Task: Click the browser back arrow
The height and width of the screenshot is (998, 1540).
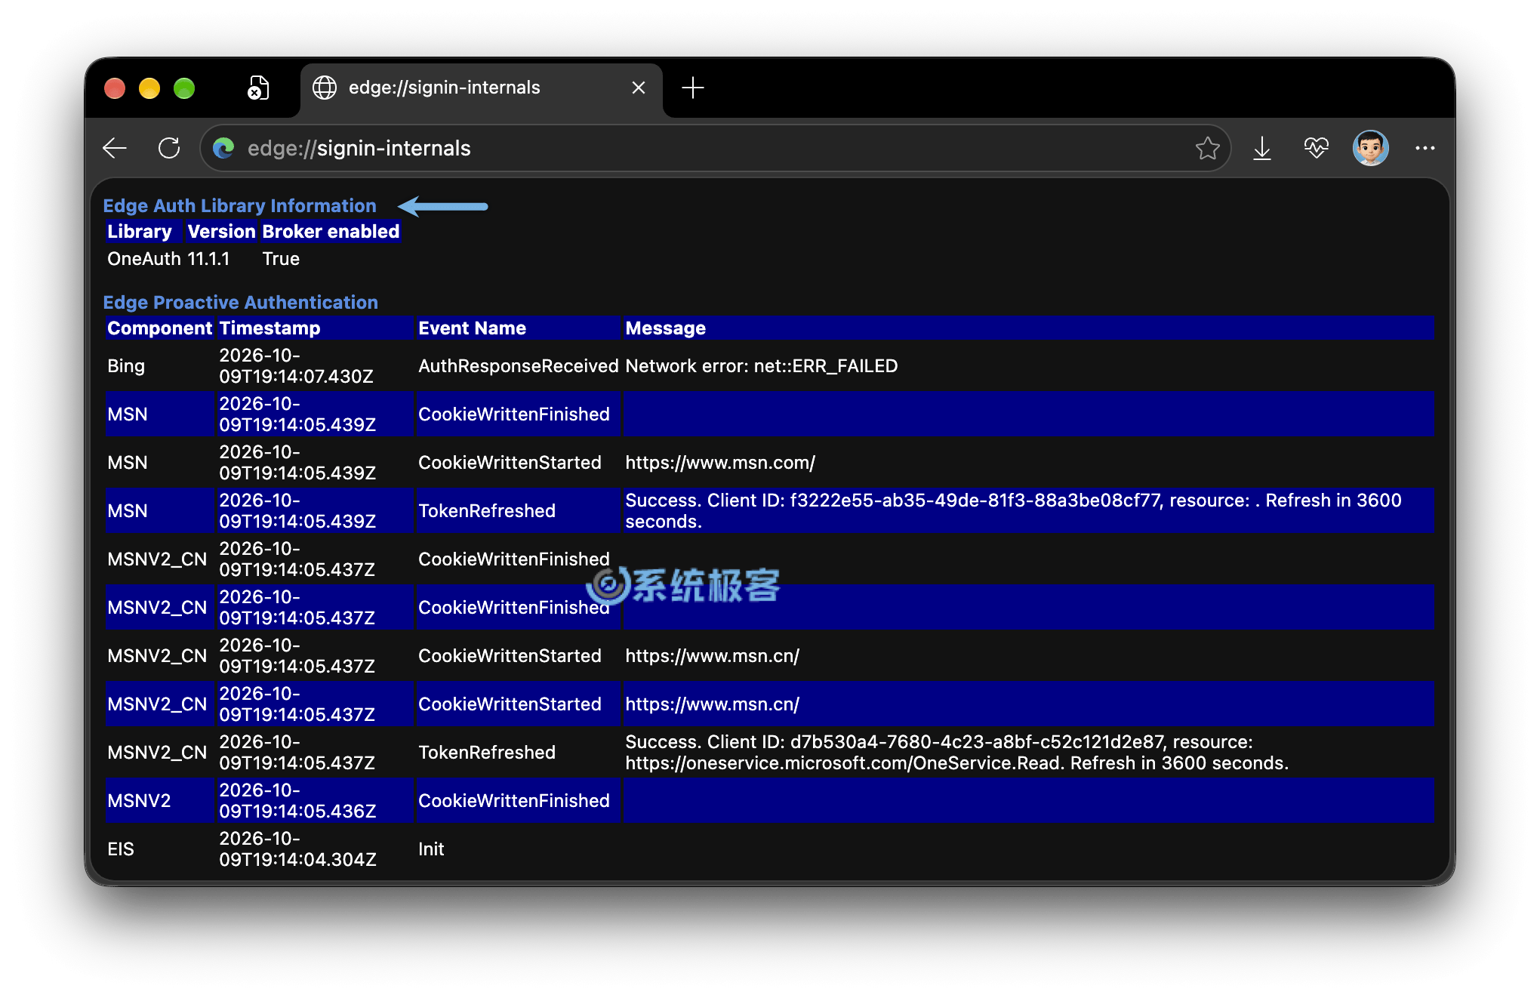Action: (x=115, y=148)
